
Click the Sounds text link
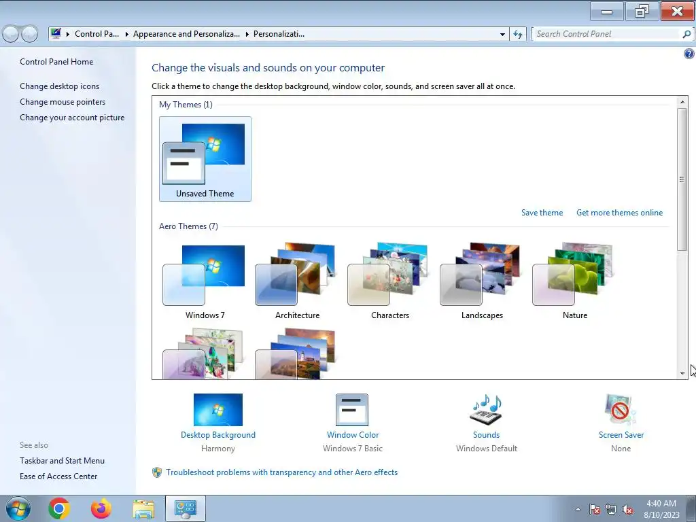coord(486,435)
